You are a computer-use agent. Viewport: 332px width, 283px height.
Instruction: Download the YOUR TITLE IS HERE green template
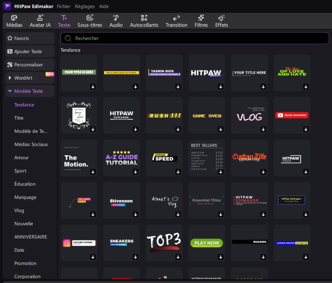click(x=93, y=87)
